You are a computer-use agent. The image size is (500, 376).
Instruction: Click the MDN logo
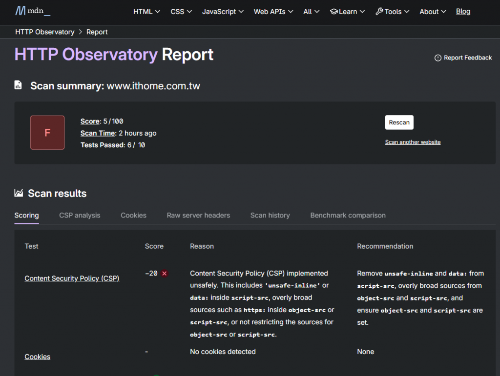[x=33, y=11]
